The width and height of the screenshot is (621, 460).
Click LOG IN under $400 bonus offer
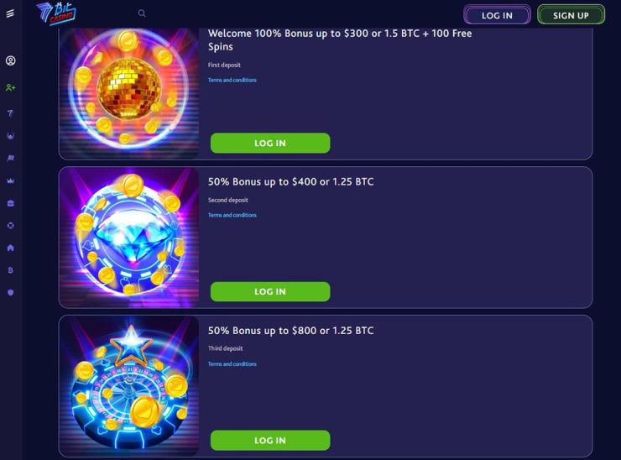pos(270,291)
